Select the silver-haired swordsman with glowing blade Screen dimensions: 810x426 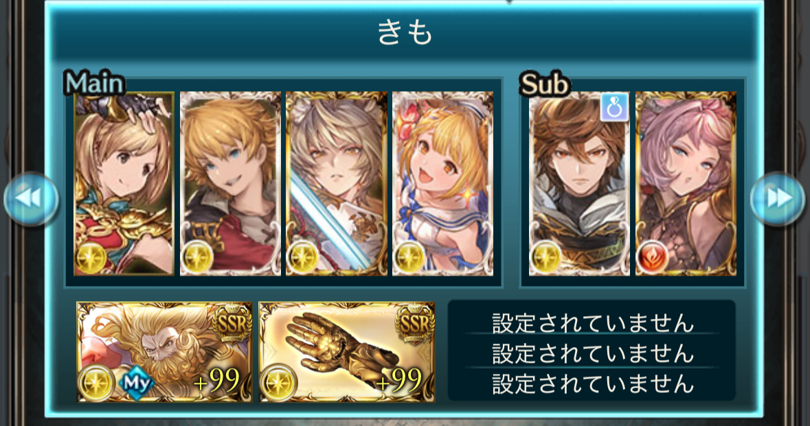(x=336, y=184)
